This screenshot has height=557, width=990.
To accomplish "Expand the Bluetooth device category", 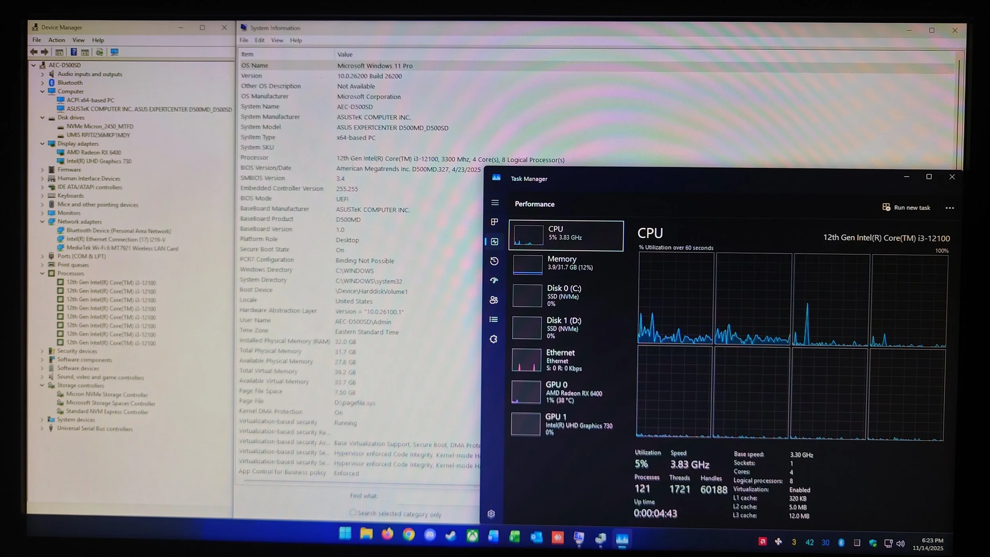I will pyautogui.click(x=42, y=83).
